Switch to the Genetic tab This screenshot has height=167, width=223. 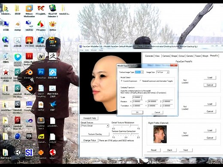point(190,56)
